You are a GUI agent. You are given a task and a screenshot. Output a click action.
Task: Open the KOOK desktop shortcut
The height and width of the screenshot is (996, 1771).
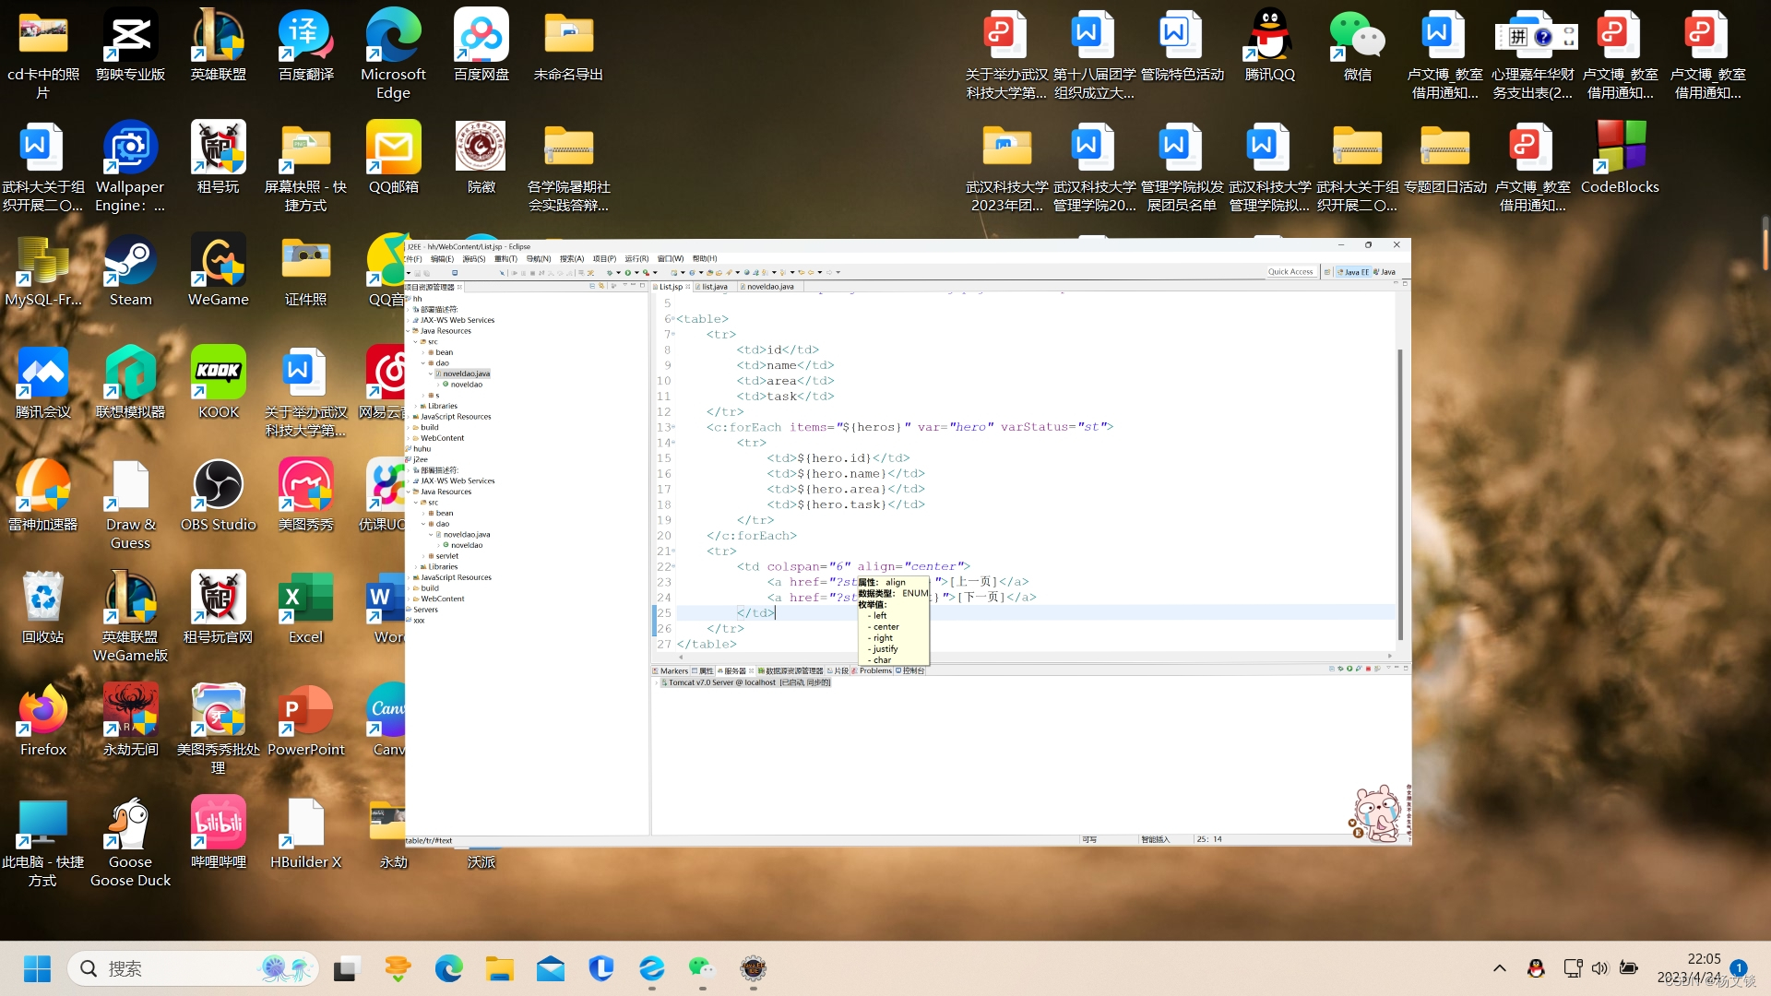[219, 384]
